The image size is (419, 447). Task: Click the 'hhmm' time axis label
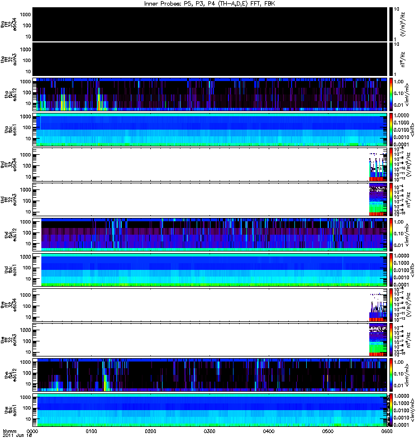pyautogui.click(x=9, y=431)
